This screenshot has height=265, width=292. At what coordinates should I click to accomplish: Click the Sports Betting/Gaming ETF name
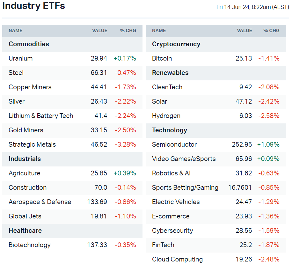(x=185, y=188)
